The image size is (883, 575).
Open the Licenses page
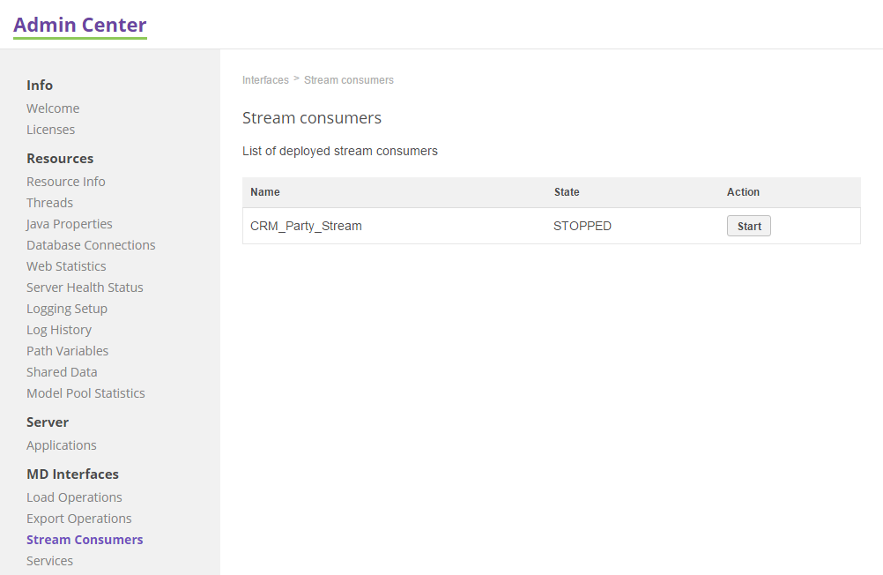(x=50, y=129)
